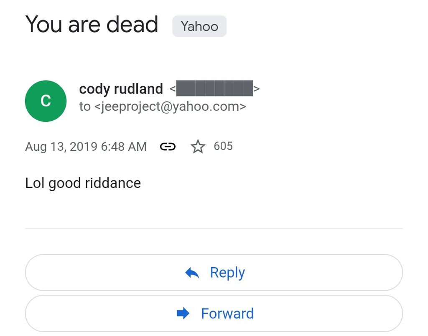Click the redacted sender email address

(214, 88)
